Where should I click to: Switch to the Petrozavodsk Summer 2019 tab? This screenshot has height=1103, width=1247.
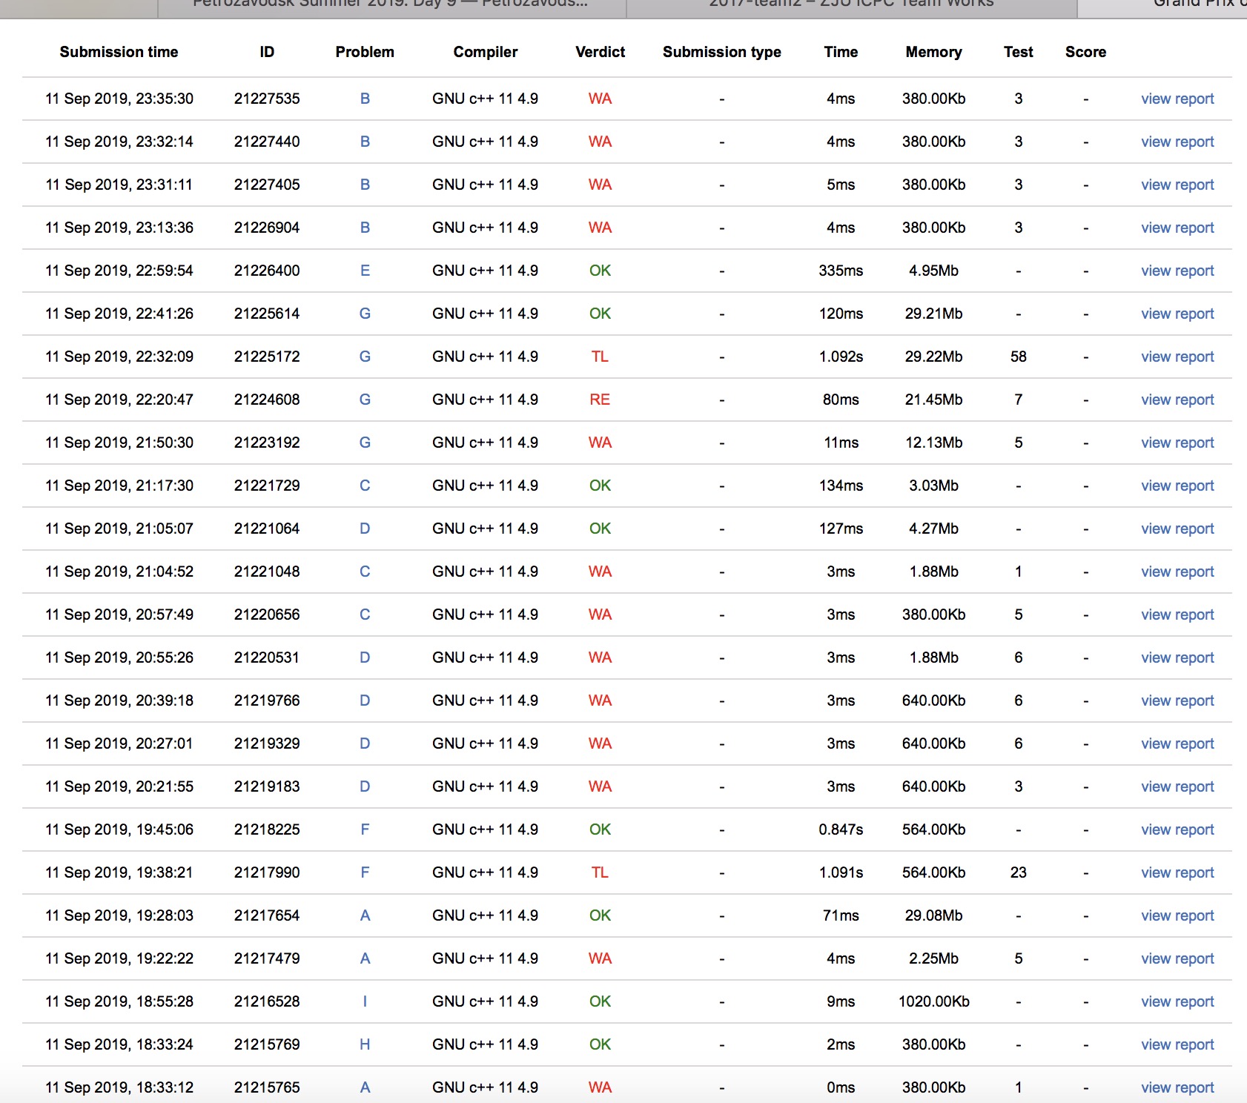(391, 4)
